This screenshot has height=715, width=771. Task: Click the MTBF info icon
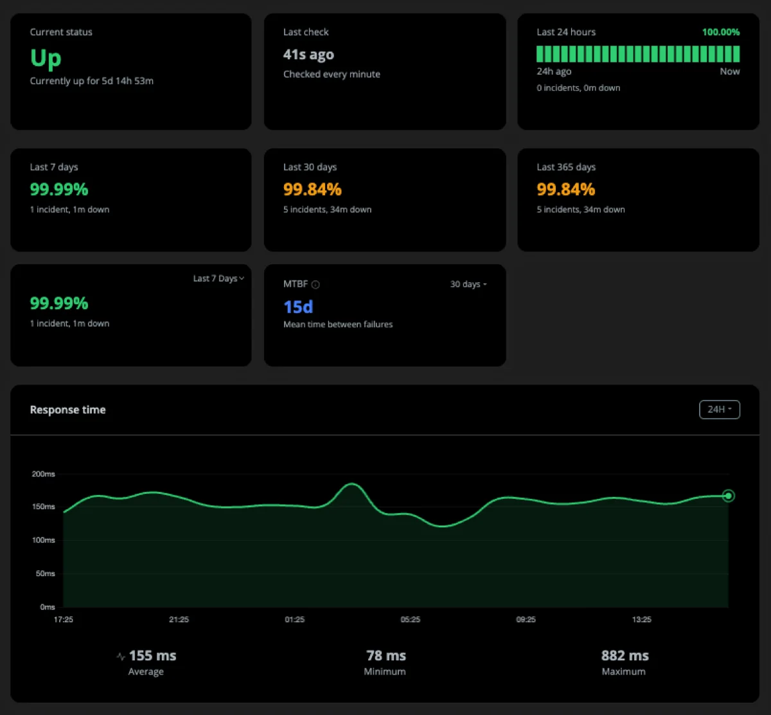[x=315, y=284]
